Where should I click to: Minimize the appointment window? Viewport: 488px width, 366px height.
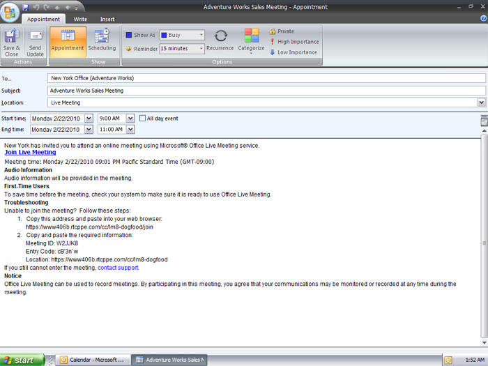coord(459,7)
